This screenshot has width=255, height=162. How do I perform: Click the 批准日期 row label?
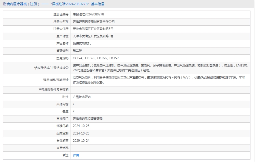pyautogui.click(x=62, y=126)
